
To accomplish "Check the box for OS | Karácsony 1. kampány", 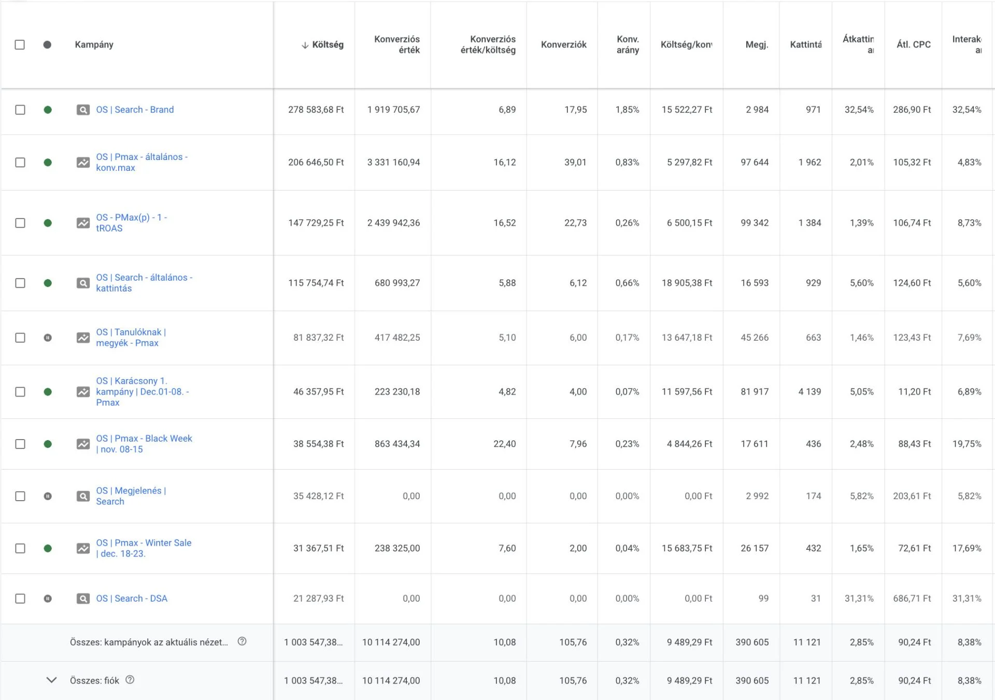I will [20, 392].
